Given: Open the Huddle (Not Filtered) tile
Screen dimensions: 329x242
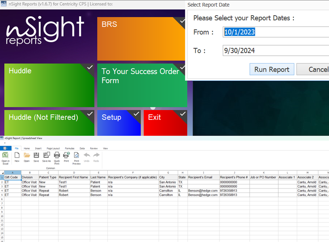Looking at the screenshot, I should pos(49,123).
